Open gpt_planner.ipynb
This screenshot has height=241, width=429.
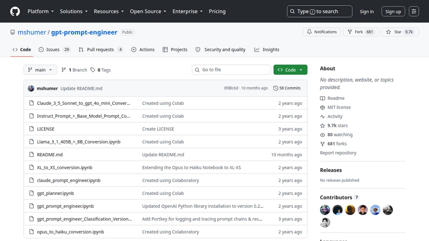55,193
